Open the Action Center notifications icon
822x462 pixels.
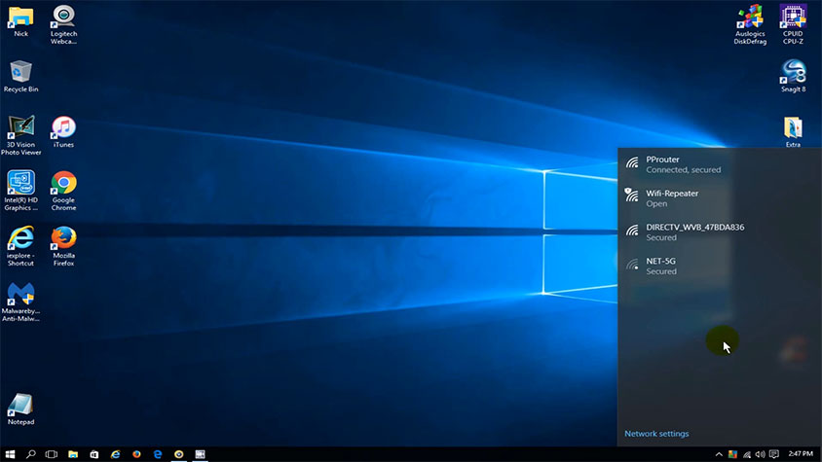774,454
